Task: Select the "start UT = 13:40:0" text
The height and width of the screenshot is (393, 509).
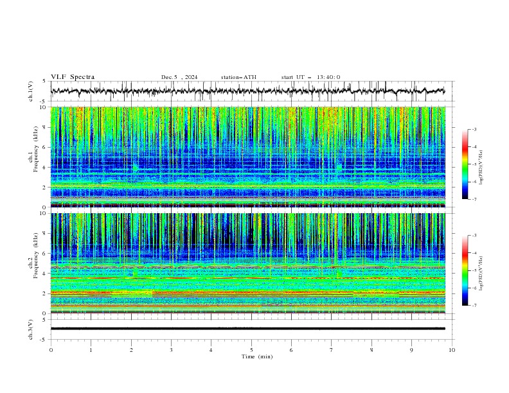Action: pyautogui.click(x=310, y=77)
